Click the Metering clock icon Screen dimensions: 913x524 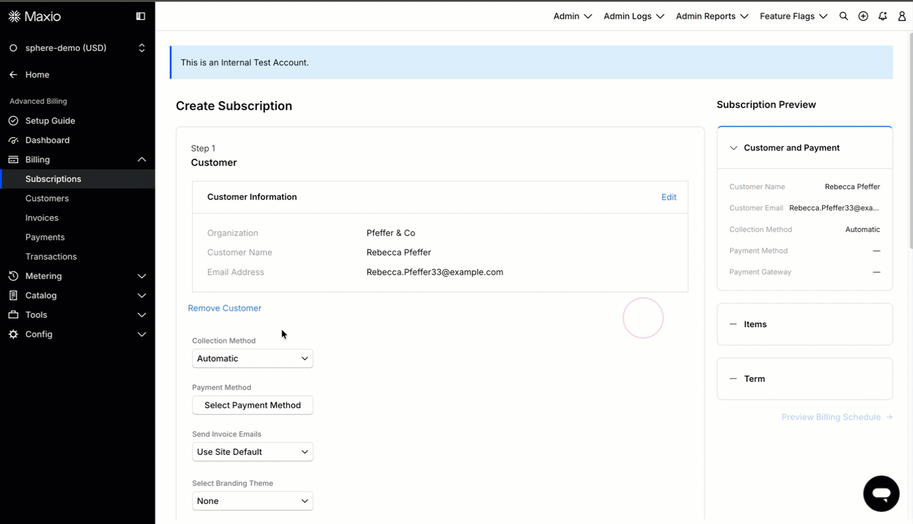tap(13, 276)
